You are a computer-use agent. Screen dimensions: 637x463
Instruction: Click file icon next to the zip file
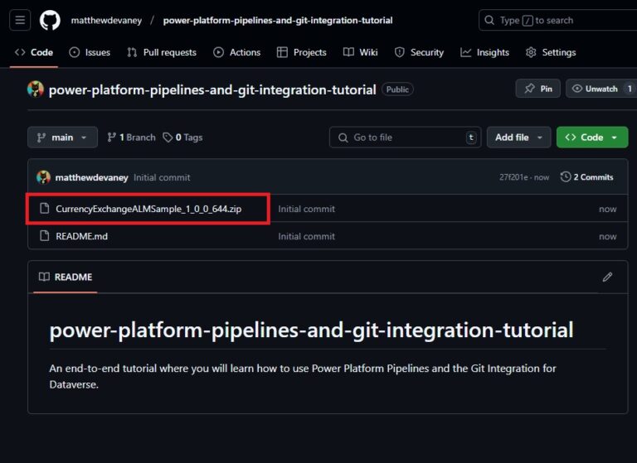coord(44,209)
